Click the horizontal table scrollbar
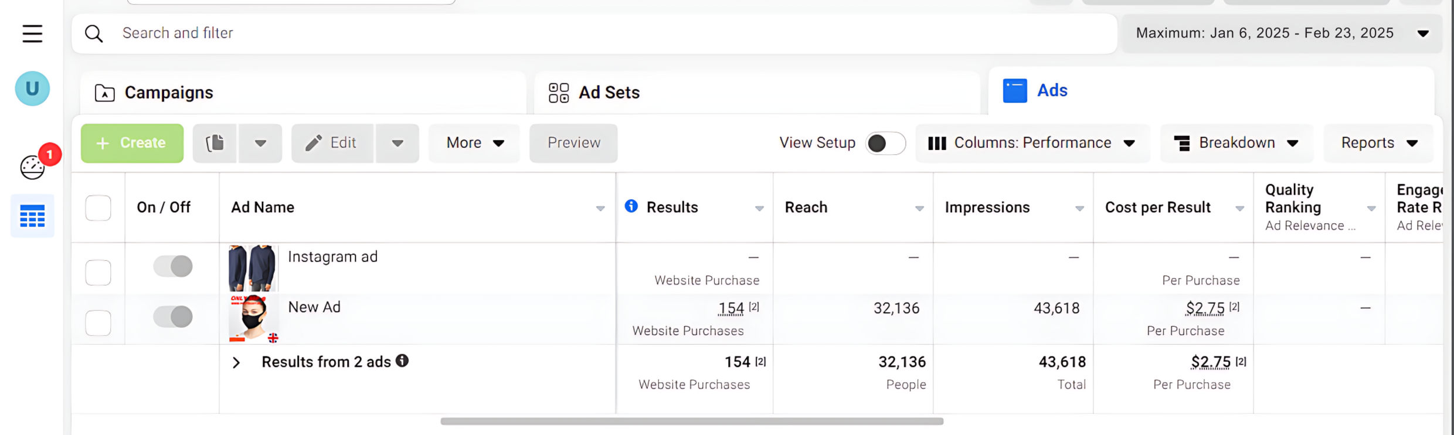 point(692,421)
